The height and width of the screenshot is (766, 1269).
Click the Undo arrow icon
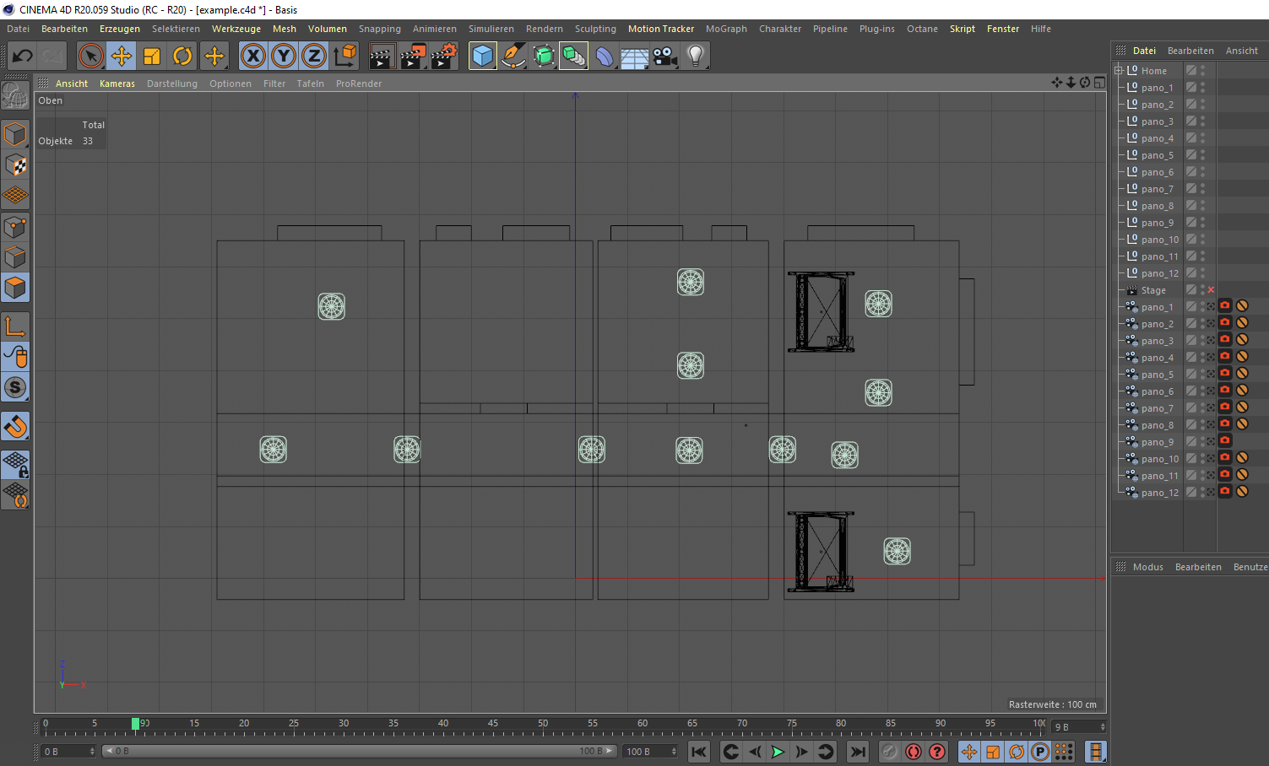coord(23,57)
